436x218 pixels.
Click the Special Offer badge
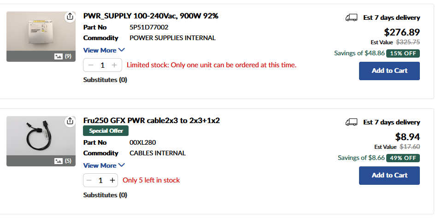[x=106, y=131]
